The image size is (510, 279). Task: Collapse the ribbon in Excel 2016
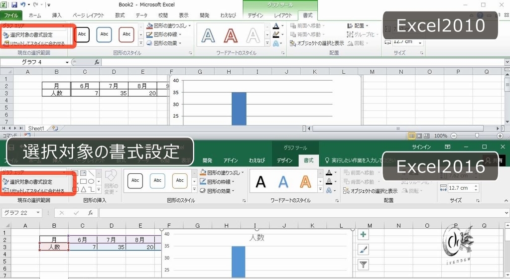pyautogui.click(x=506, y=201)
